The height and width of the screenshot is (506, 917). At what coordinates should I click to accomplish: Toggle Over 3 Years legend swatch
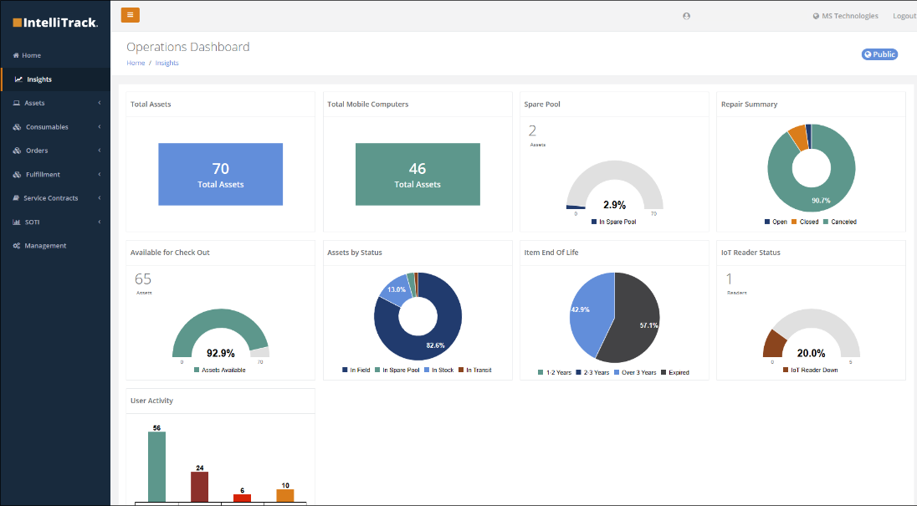click(617, 373)
